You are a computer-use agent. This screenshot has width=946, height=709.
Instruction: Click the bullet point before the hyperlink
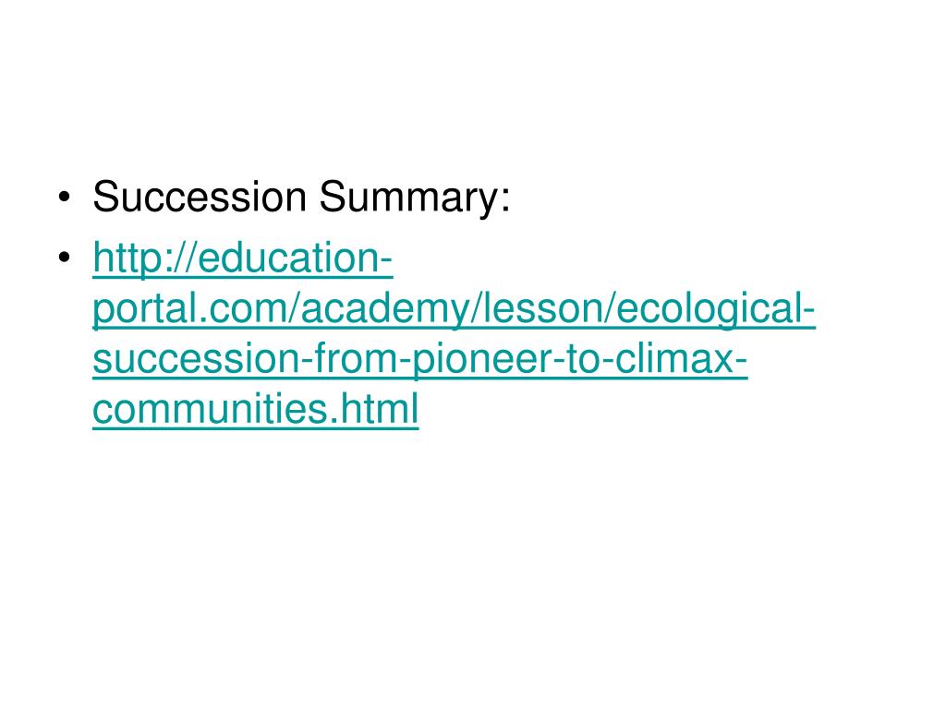65,258
